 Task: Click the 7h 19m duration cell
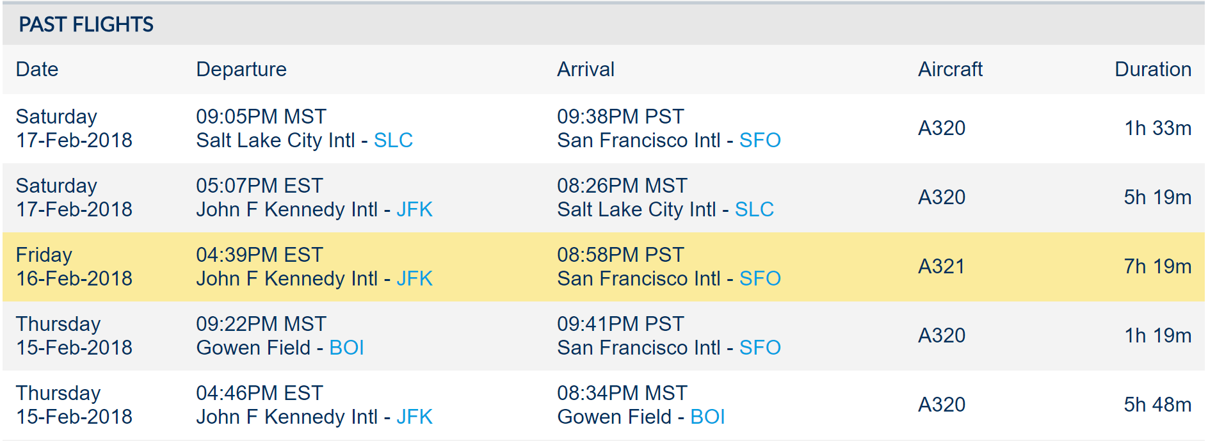tap(1157, 266)
